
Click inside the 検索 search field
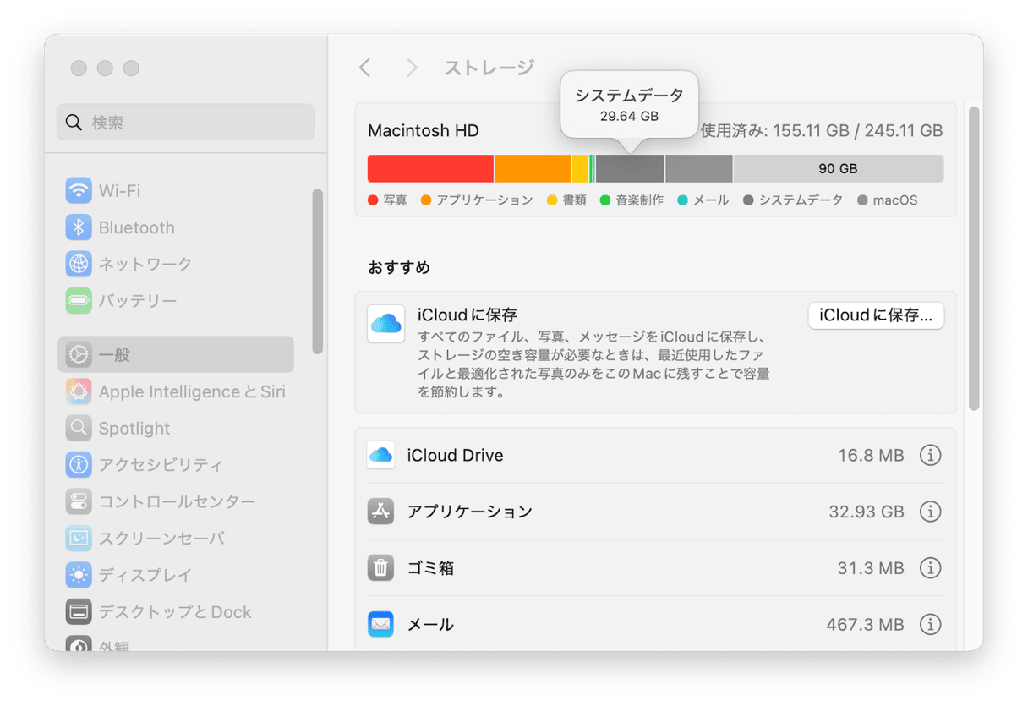[x=185, y=122]
